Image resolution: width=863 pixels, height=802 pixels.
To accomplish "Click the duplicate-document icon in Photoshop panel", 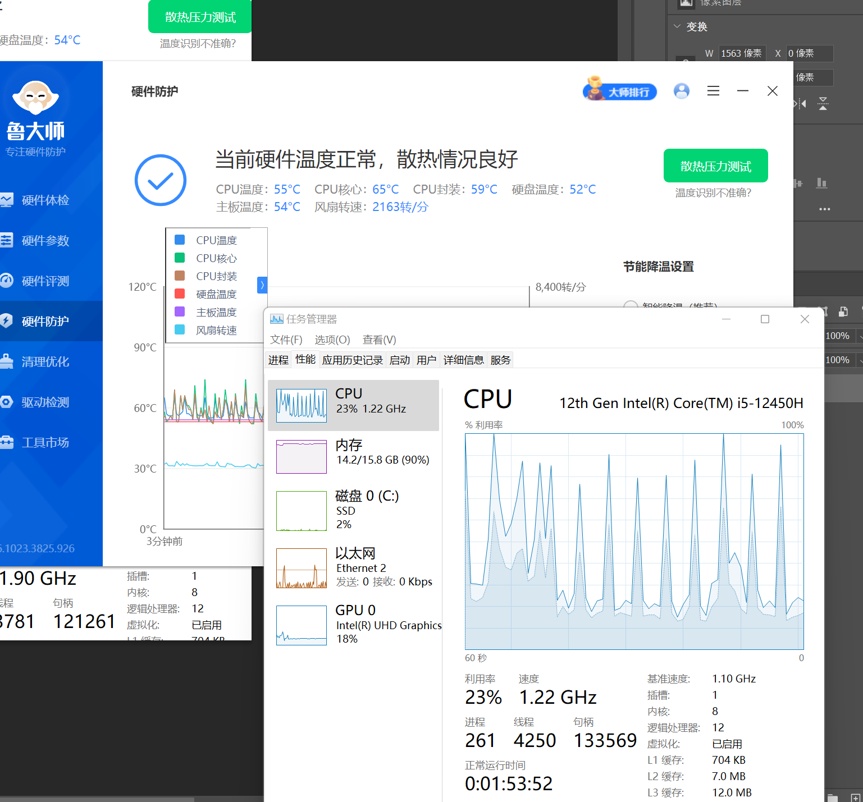I will point(843,311).
